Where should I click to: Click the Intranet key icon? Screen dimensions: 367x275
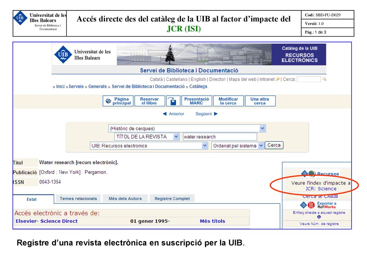(x=278, y=79)
